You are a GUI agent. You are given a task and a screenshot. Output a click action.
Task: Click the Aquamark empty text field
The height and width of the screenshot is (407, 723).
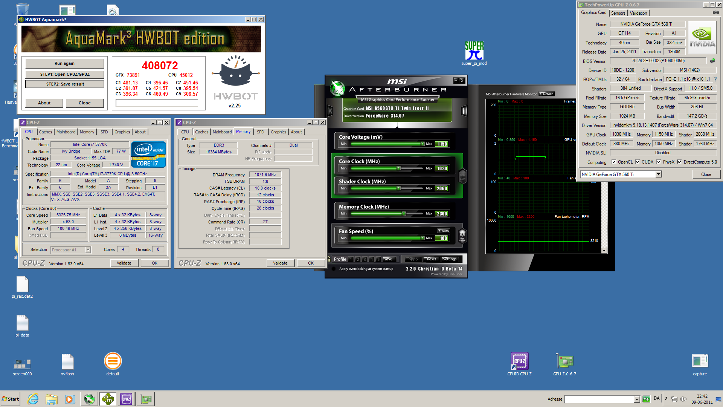157,103
